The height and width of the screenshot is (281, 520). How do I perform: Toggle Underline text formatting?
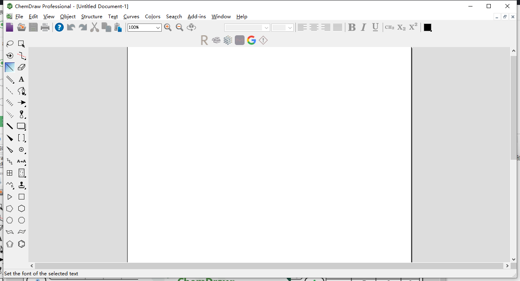pyautogui.click(x=375, y=27)
